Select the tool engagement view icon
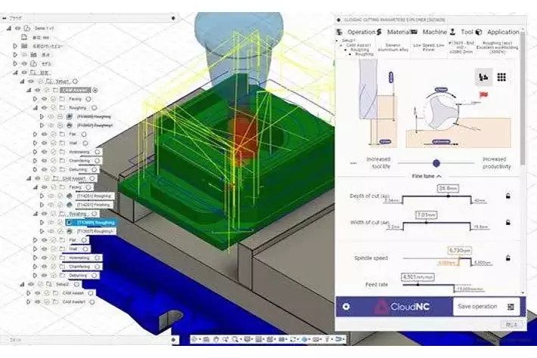 (481, 77)
